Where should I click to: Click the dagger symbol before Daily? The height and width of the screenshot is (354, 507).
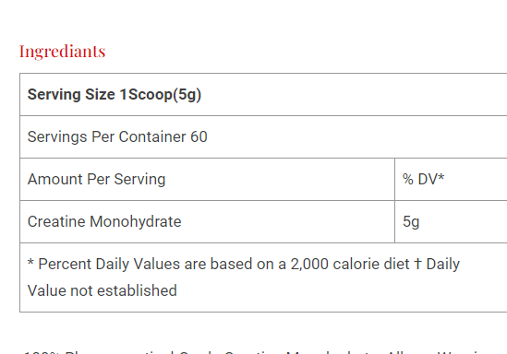417,264
